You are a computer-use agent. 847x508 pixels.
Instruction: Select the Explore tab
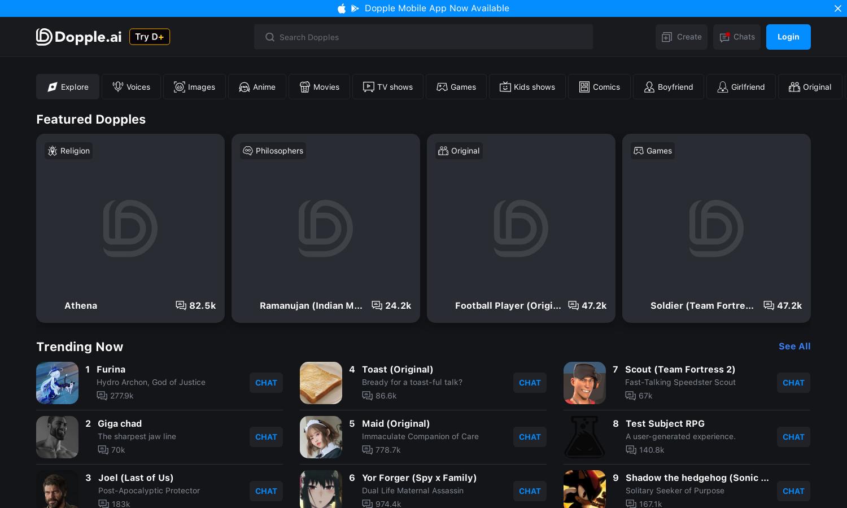click(x=68, y=87)
